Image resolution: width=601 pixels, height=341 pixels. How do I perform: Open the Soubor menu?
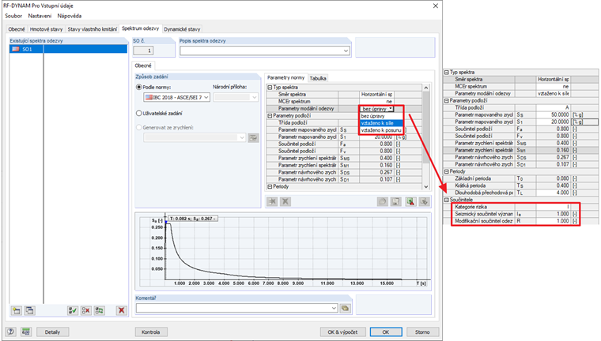click(13, 16)
